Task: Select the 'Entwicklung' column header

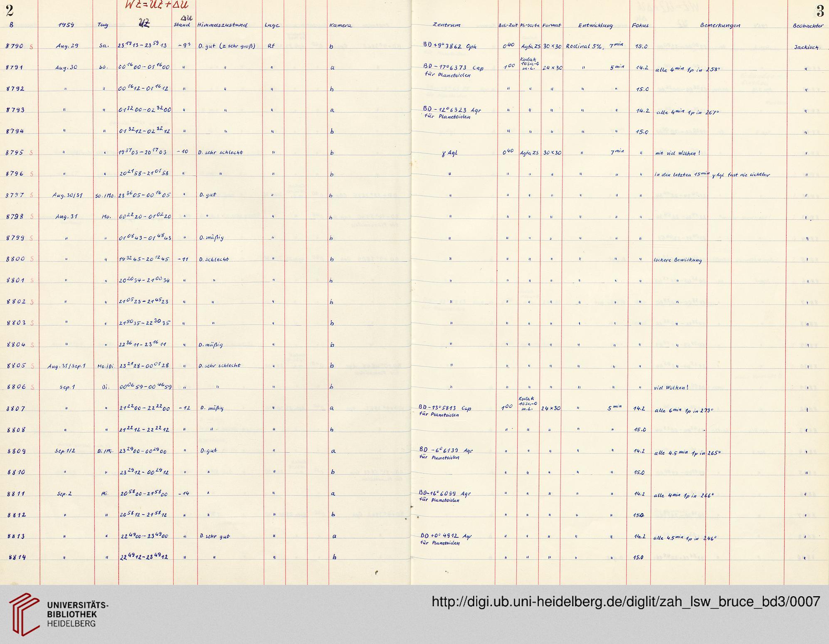Action: point(595,25)
